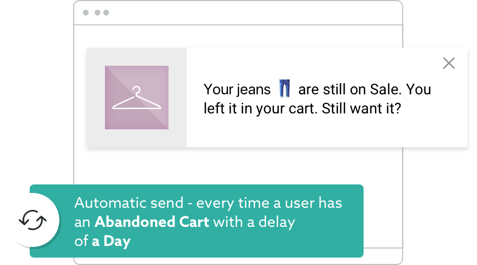Click the blue jeans emoji
This screenshot has height=265, width=477.
click(285, 89)
